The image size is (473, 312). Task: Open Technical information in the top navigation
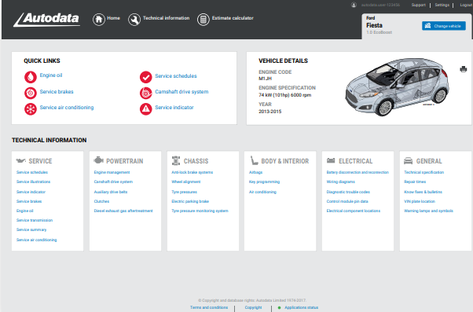click(167, 18)
